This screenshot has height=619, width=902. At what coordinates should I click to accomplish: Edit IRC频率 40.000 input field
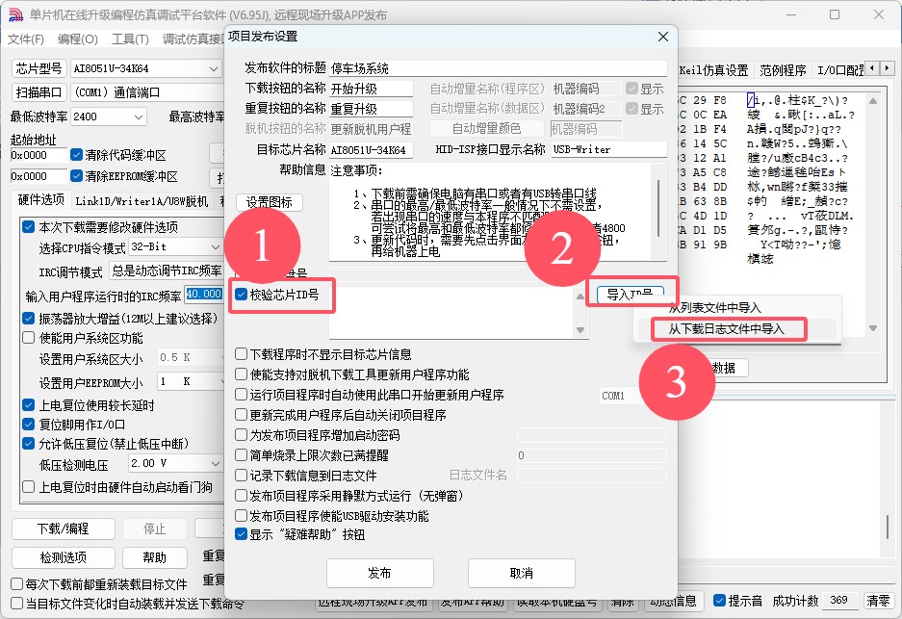point(204,294)
